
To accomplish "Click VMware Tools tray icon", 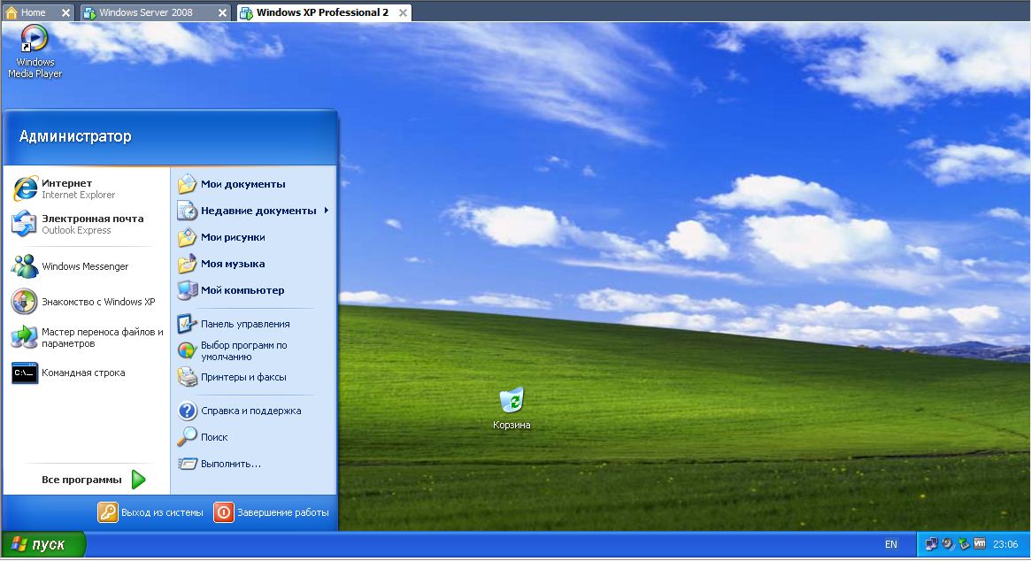I will 980,544.
